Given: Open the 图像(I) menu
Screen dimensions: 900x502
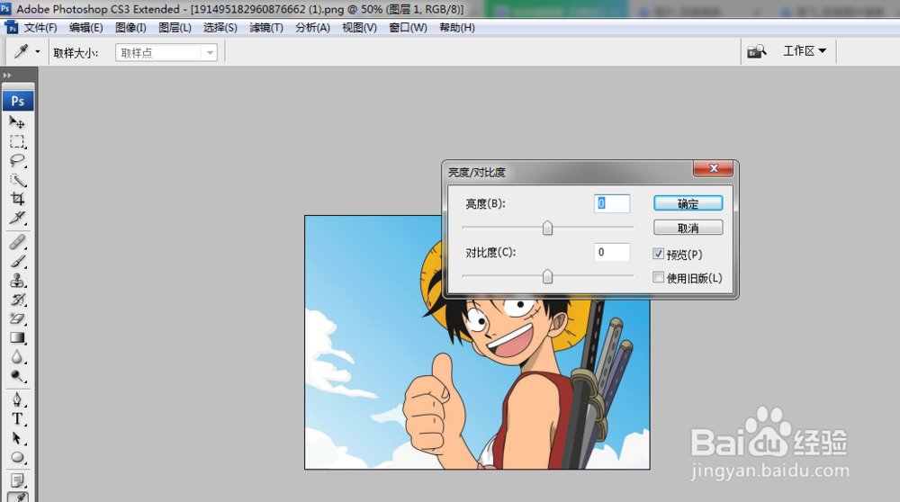Looking at the screenshot, I should click(130, 28).
